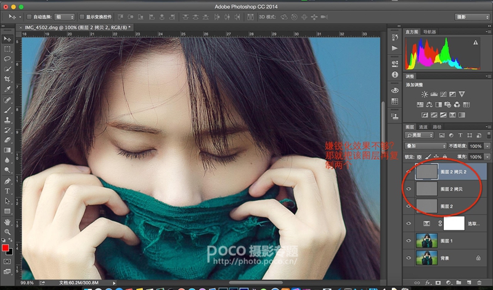
Task: Switch to the 导航器 tab
Action: (x=430, y=31)
